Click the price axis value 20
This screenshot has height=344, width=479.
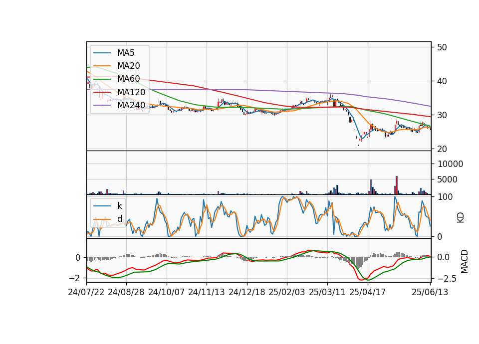pos(442,149)
